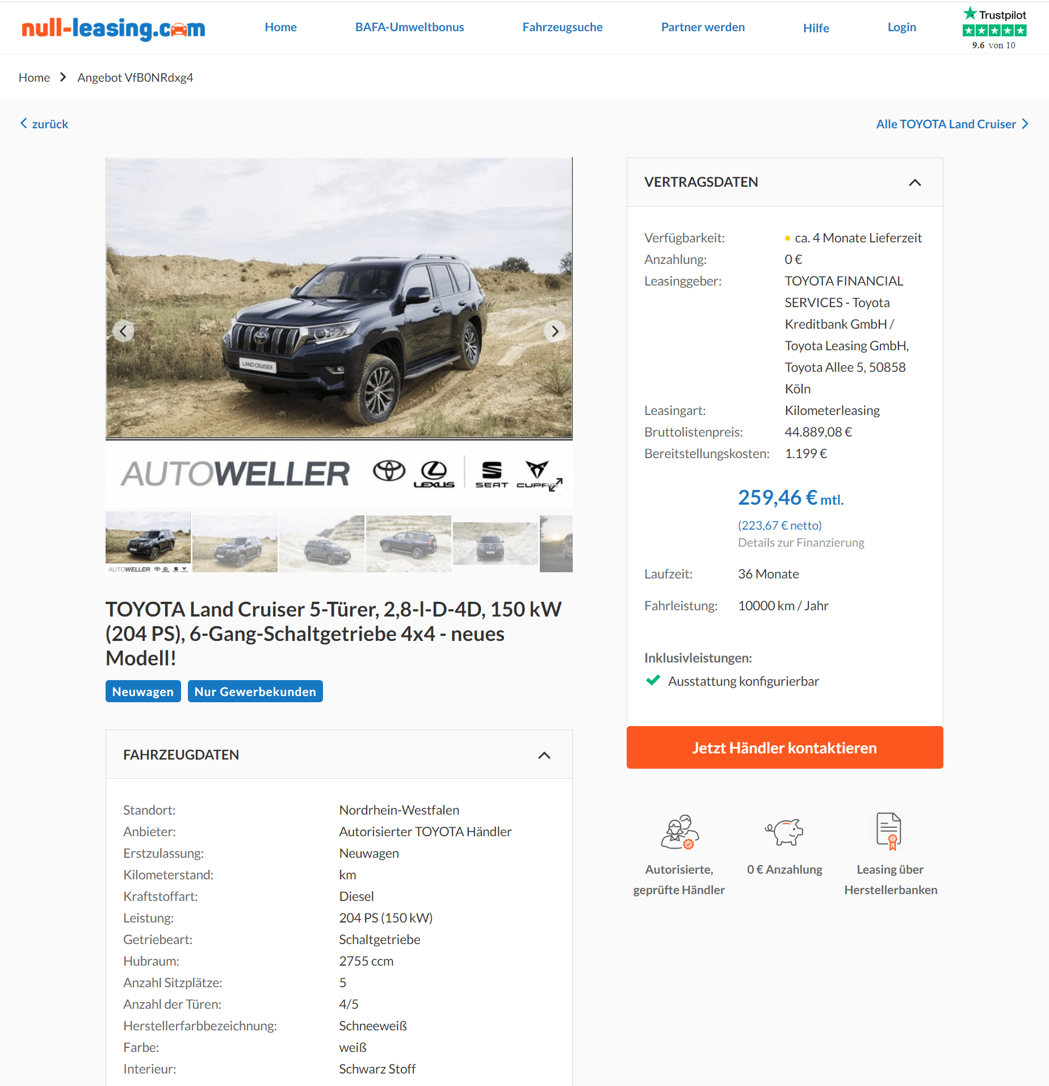Screen dimensions: 1049x1086
Task: Show previous car image arrow
Action: [123, 331]
